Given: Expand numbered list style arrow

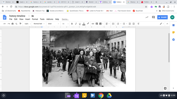Looking at the screenshot, I should pos(121,24).
